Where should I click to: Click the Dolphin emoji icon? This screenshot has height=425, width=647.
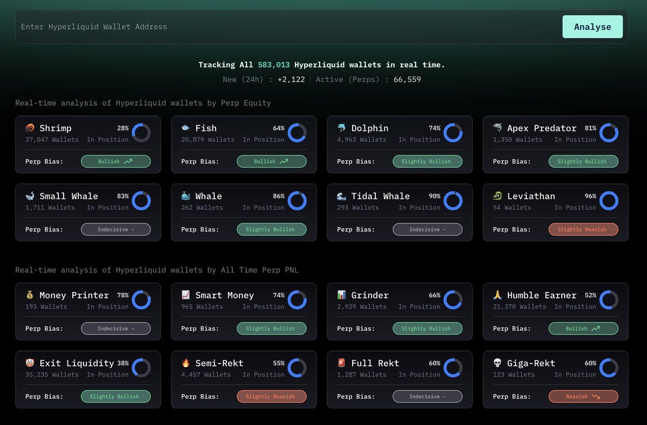(x=341, y=128)
